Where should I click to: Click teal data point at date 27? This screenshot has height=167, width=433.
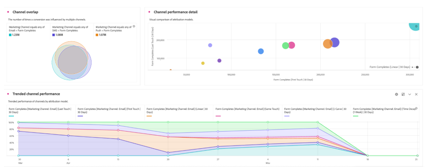[x=218, y=149]
